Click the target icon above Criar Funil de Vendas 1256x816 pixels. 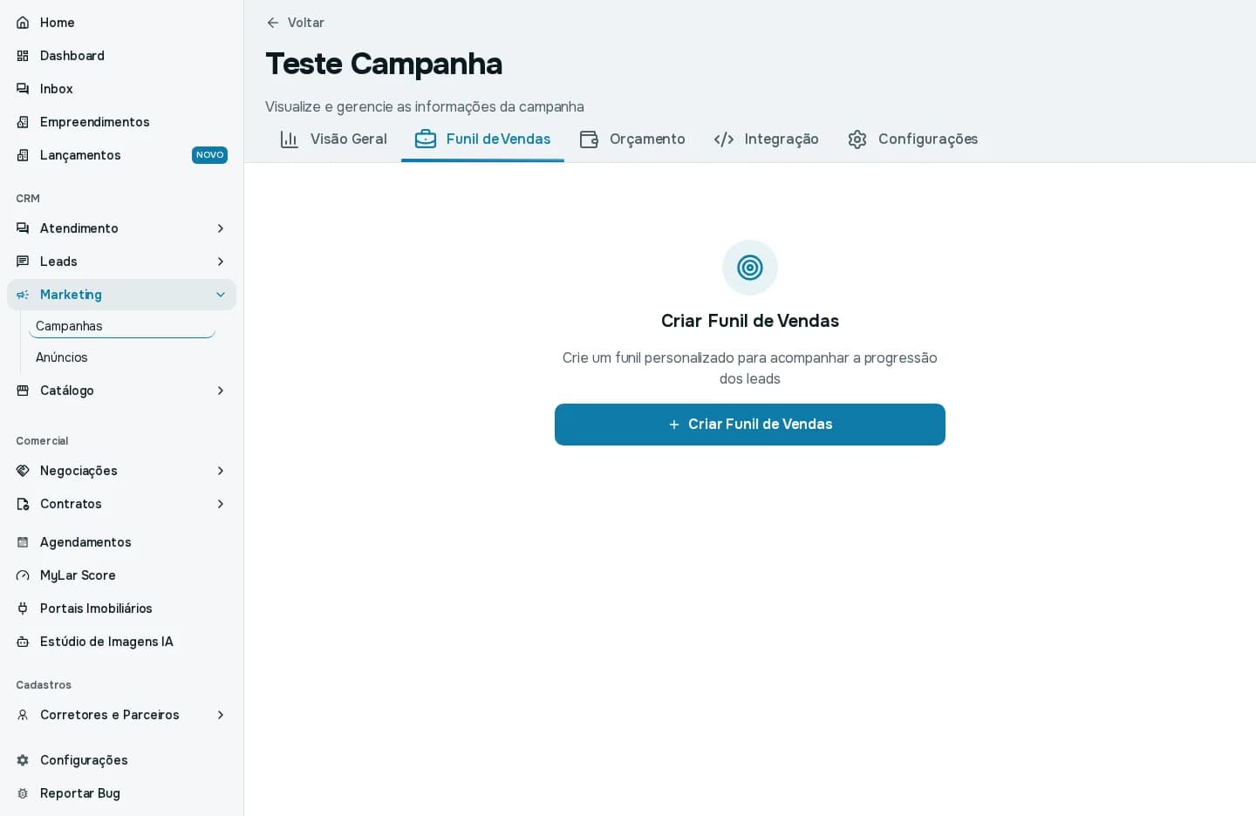pyautogui.click(x=750, y=268)
